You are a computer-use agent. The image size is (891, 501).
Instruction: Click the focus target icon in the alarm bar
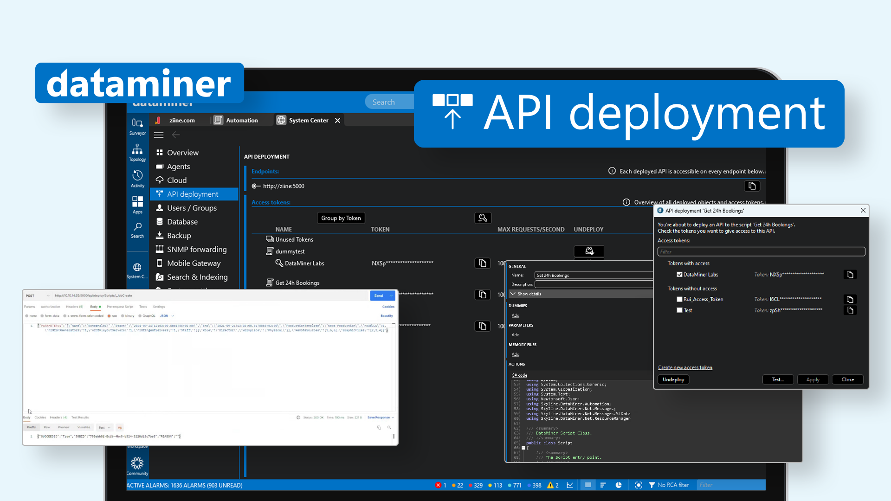(639, 485)
